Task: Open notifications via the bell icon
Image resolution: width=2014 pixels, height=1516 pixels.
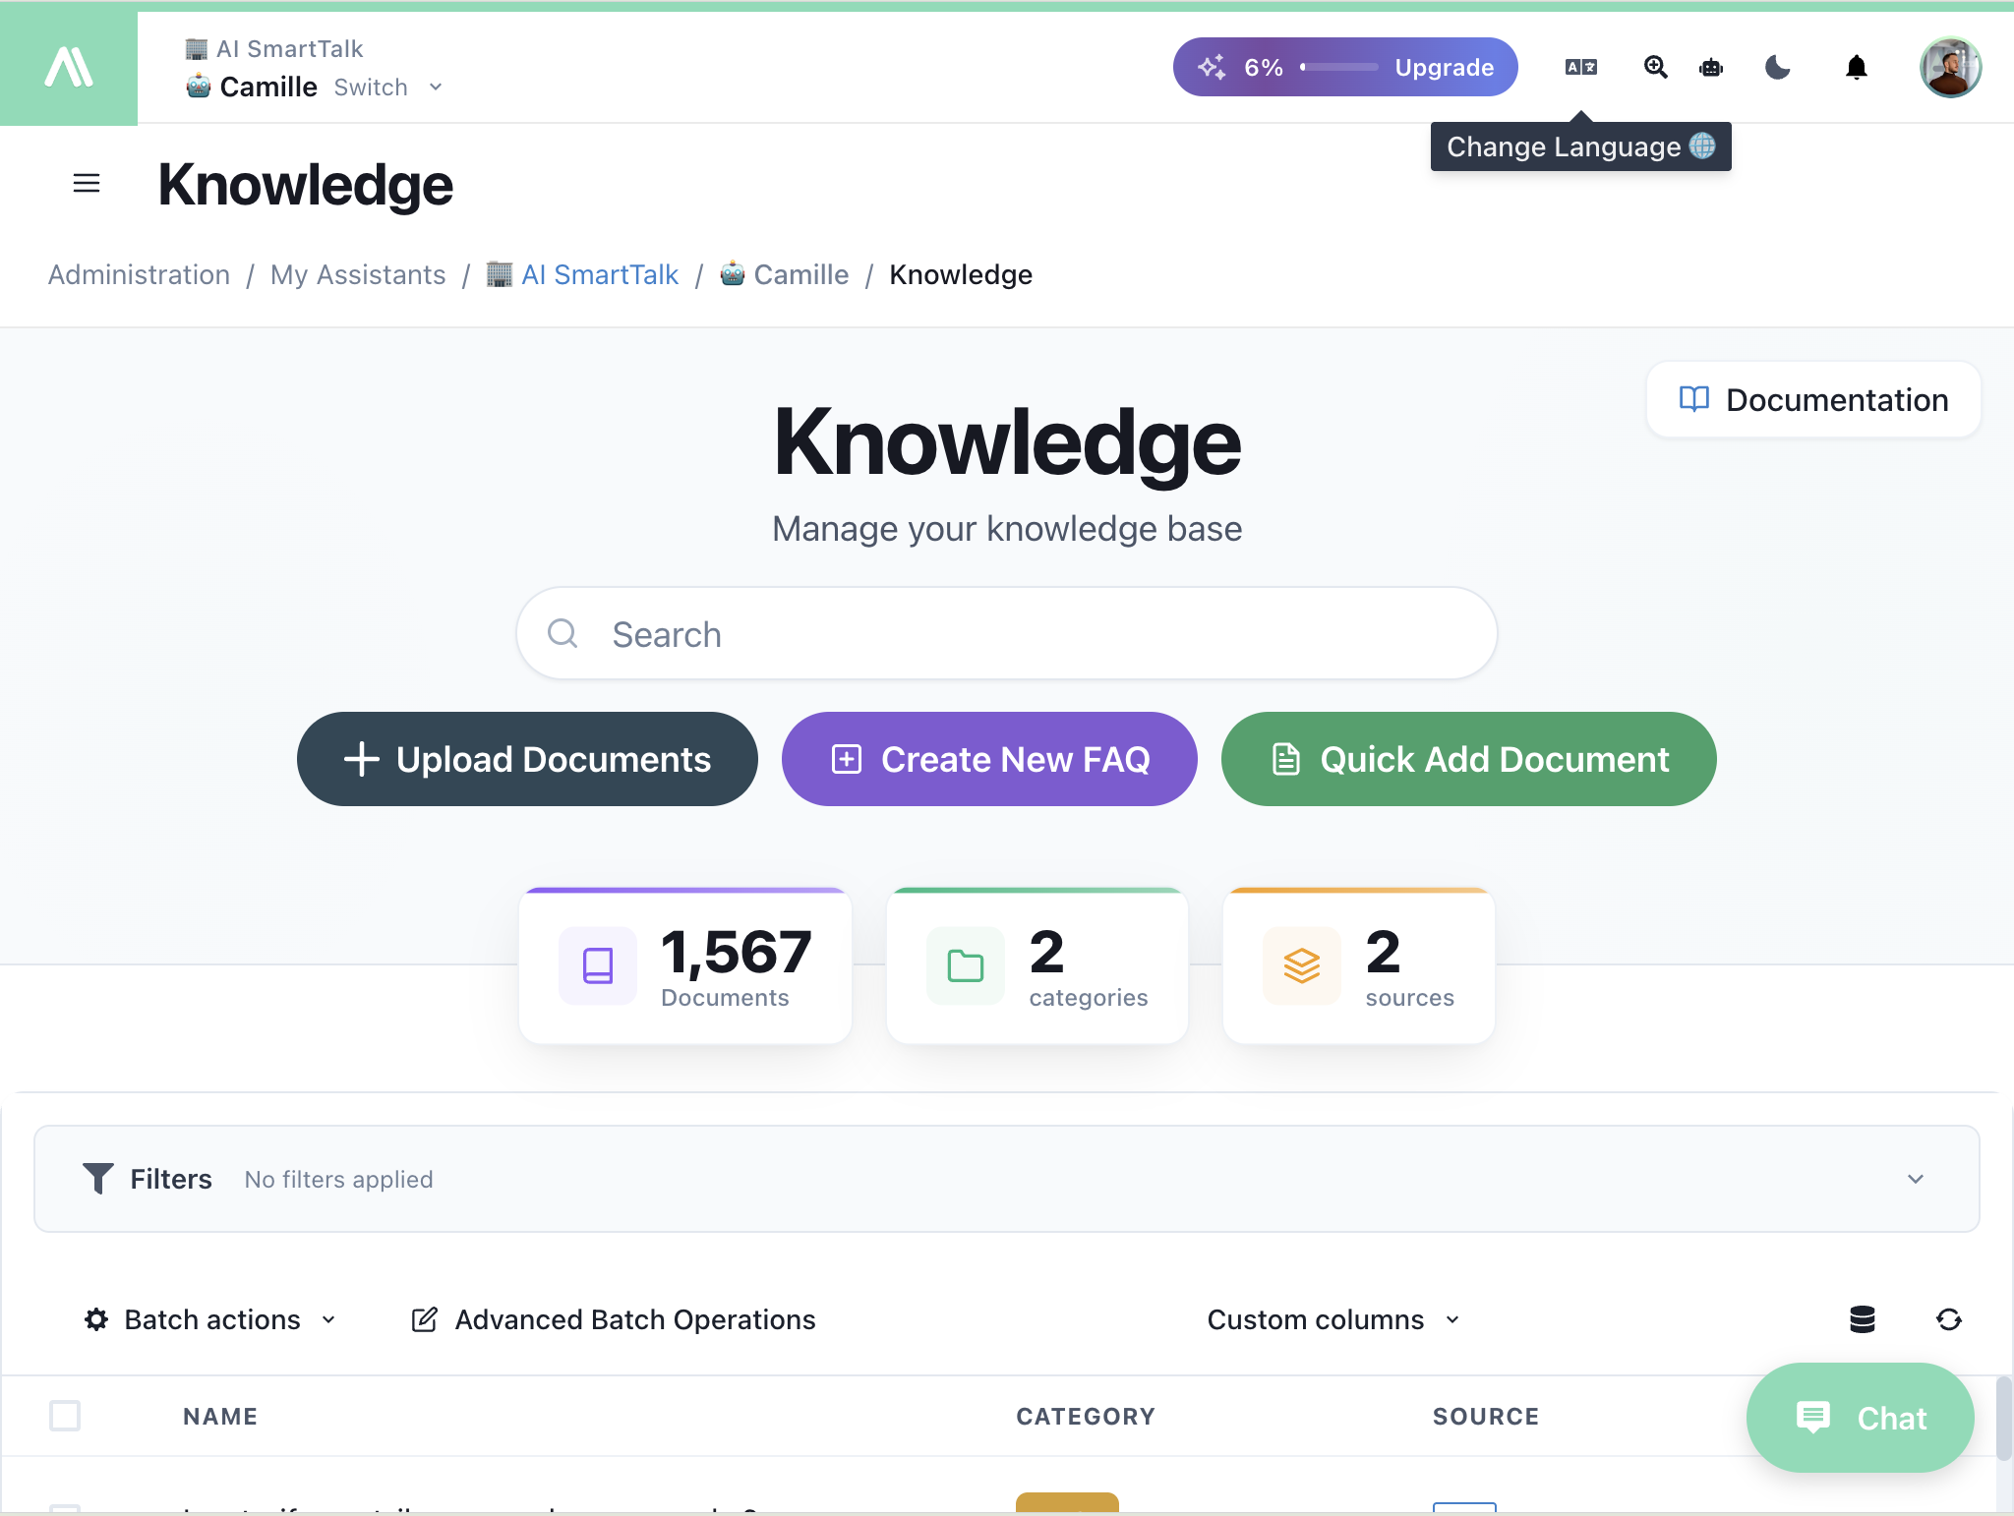Action: click(1856, 66)
